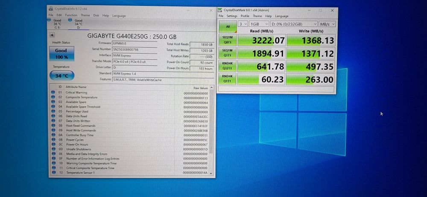This screenshot has height=197, width=427.
Task: Click the previous-disk arrow in CrystalDiskInfo
Action: tap(52, 35)
